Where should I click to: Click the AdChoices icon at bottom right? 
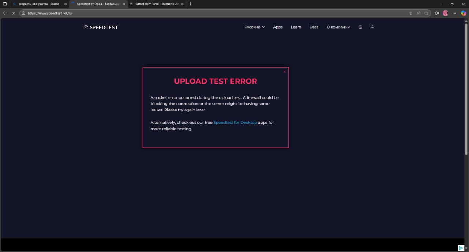pyautogui.click(x=461, y=248)
